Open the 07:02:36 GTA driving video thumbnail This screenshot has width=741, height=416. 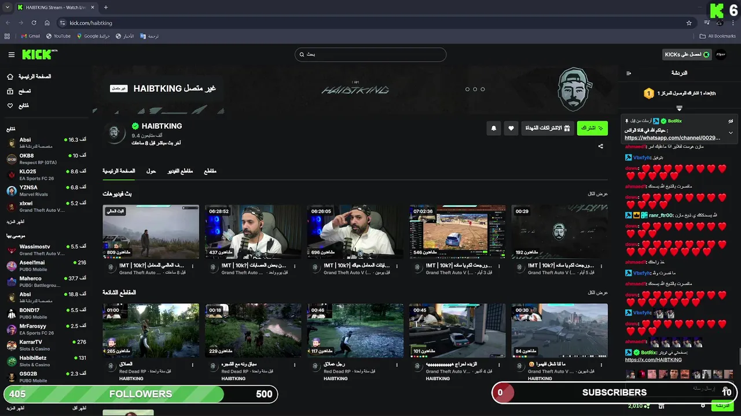[x=457, y=231]
